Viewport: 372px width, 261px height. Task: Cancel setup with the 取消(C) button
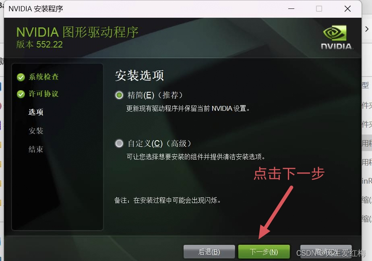326,252
